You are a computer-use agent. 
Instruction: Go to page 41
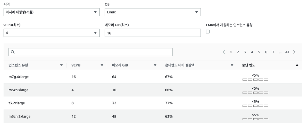[287, 52]
